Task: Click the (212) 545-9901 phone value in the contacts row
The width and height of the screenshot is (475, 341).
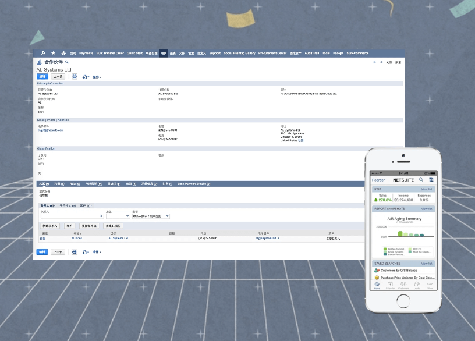Action: (x=207, y=238)
